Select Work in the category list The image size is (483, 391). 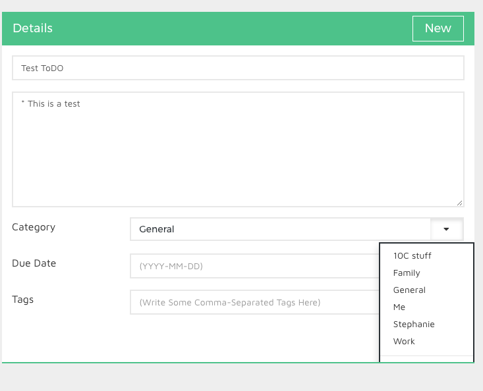(404, 341)
